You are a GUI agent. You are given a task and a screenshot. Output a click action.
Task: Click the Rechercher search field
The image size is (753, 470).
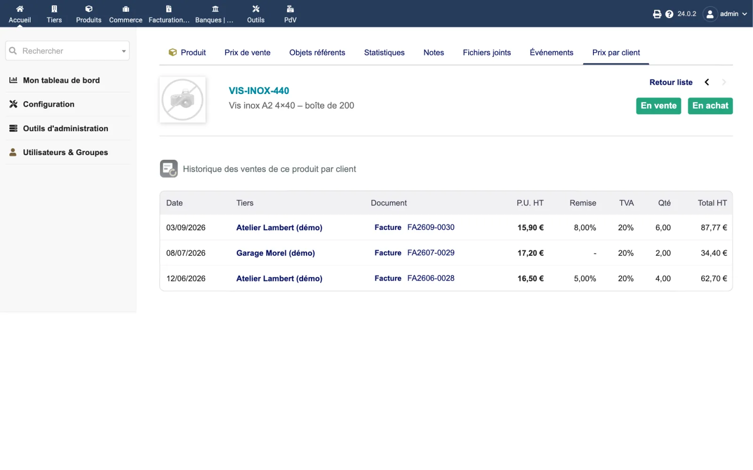(67, 51)
